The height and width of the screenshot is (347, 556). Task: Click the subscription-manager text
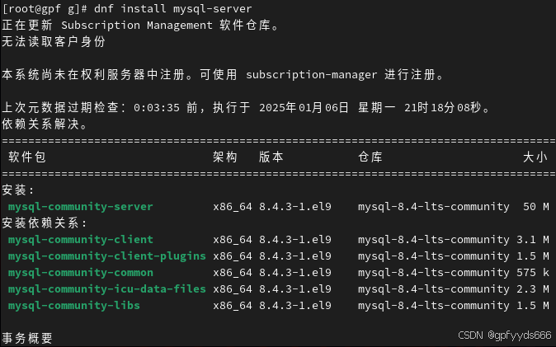(311, 75)
